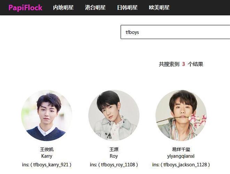
Task: Open the 港台明星 menu item
Action: tap(95, 8)
